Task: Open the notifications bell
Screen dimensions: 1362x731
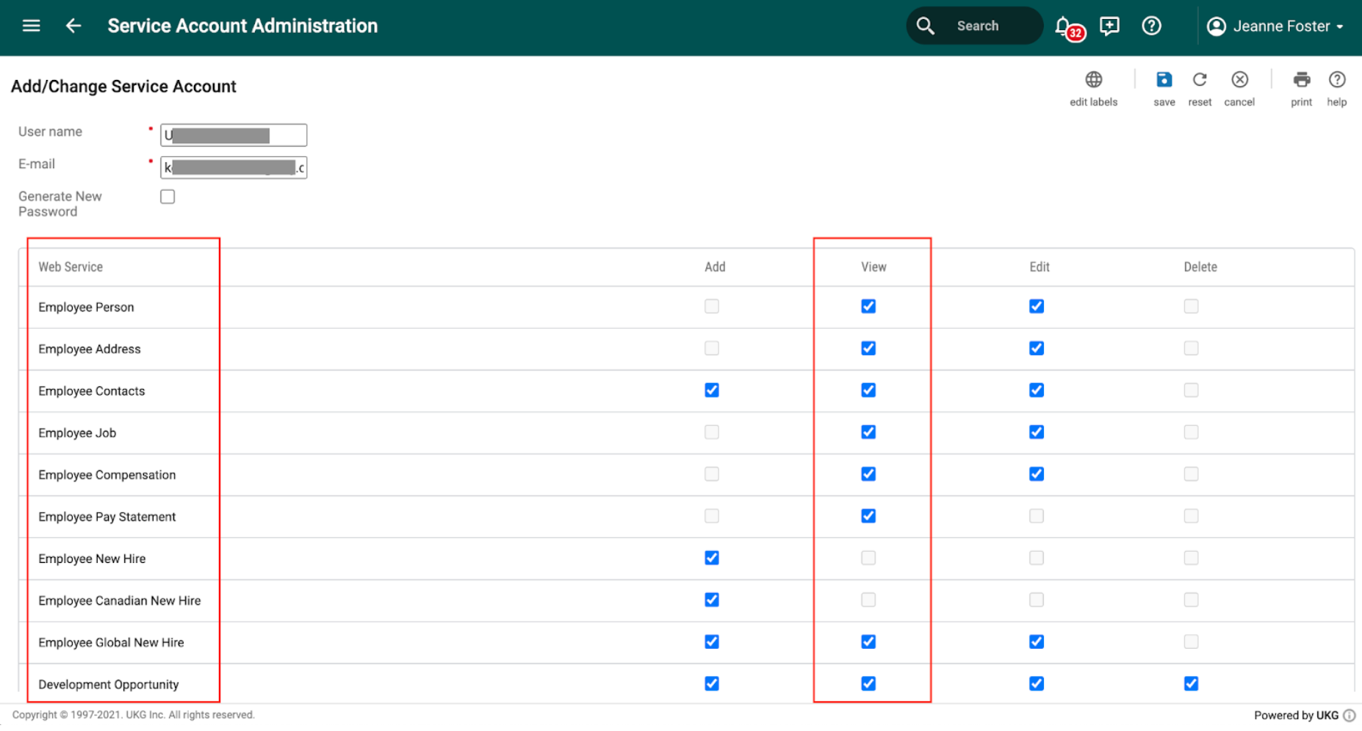Action: pyautogui.click(x=1064, y=26)
